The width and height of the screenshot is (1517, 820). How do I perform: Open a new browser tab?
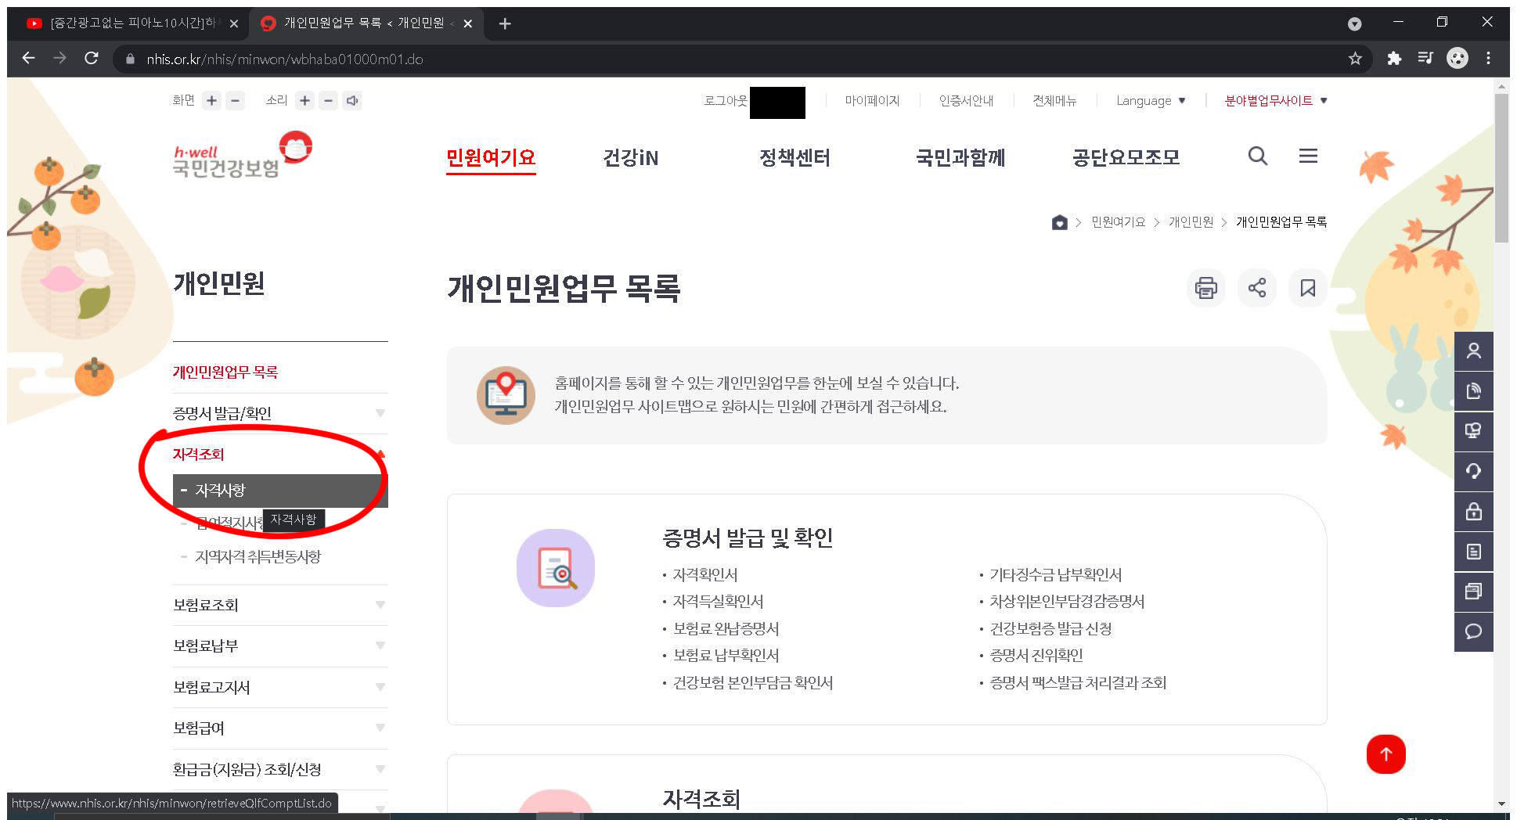point(505,23)
